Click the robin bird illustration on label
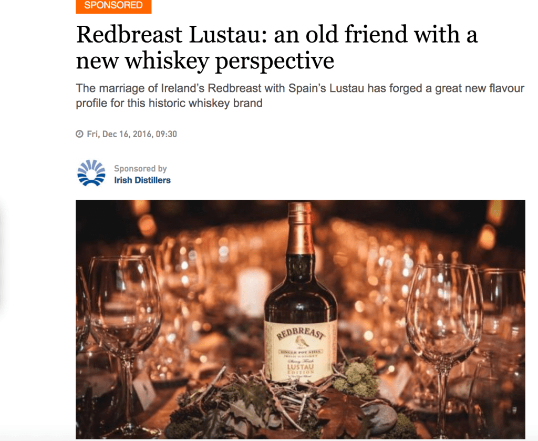This screenshot has width=538, height=441. [301, 342]
